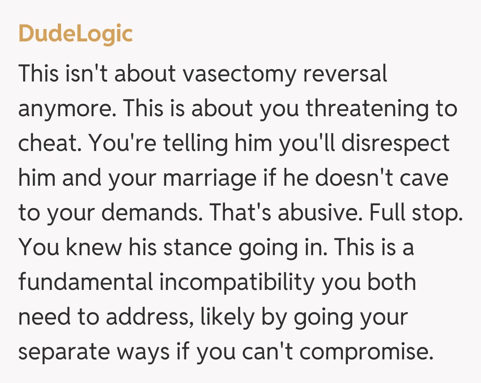Click the words "vasectomy reversal"
This screenshot has width=481, height=383.
tap(285, 74)
